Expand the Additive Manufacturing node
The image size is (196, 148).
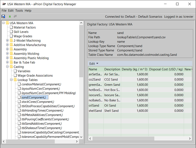[7, 45]
